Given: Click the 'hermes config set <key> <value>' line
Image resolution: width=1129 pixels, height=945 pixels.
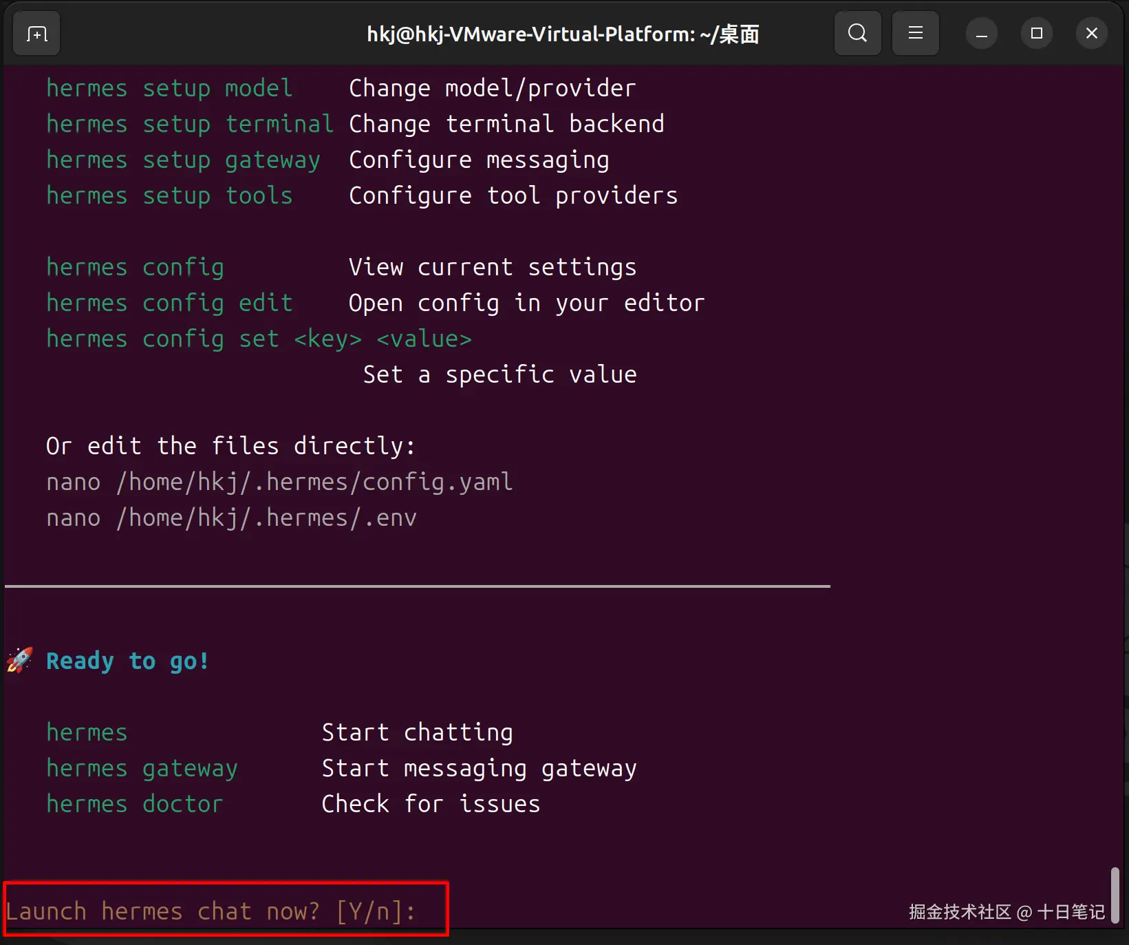Looking at the screenshot, I should pos(259,339).
